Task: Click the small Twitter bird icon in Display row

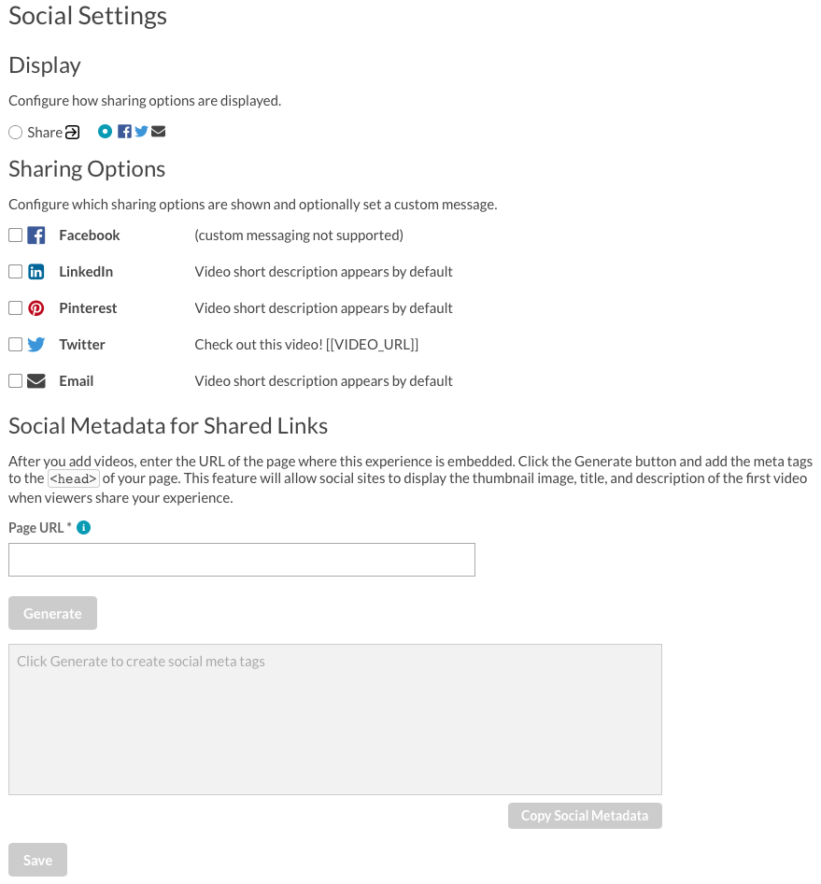Action: tap(141, 132)
